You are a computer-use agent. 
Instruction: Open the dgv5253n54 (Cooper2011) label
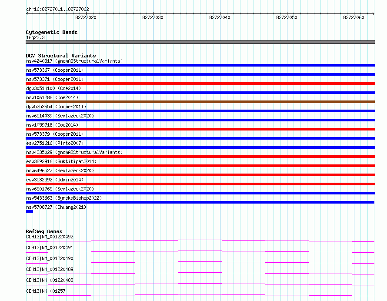[x=56, y=107]
